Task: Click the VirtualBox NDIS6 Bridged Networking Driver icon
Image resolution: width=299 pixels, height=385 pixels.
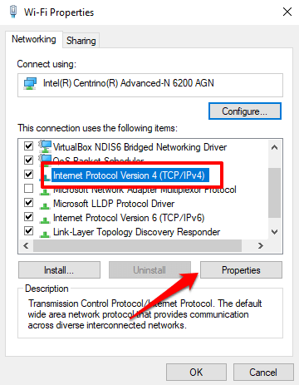Action: point(45,146)
